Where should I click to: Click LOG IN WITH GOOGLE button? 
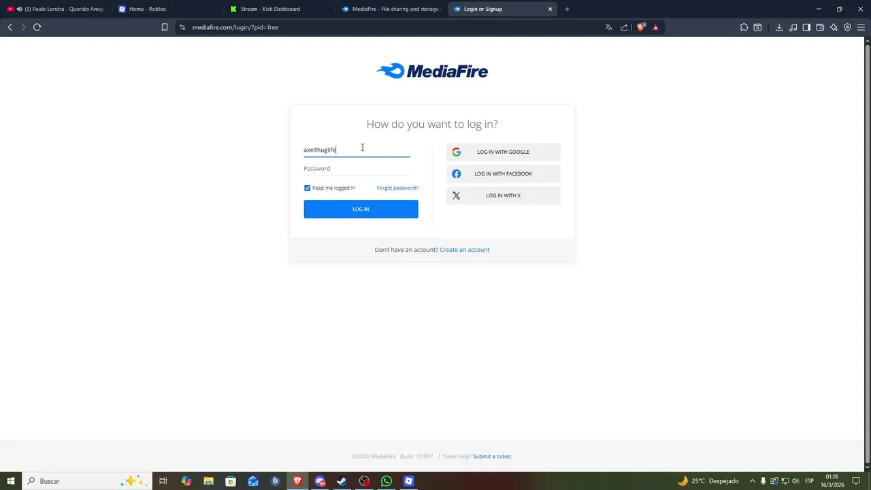(x=504, y=152)
